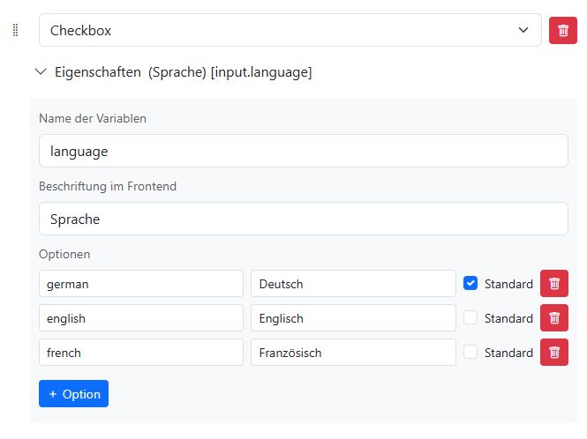Image resolution: width=587 pixels, height=439 pixels.
Task: Click the english option value field
Action: (x=141, y=318)
